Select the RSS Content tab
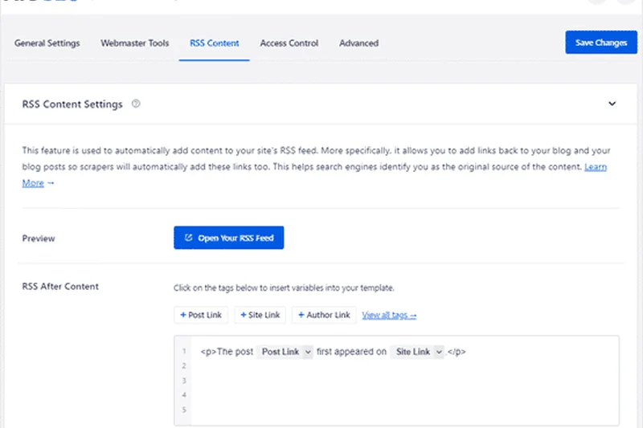This screenshot has height=428, width=643. coord(214,43)
